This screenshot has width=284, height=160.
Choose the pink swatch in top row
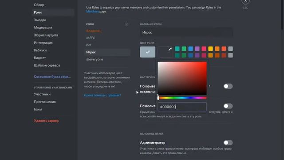point(204,48)
